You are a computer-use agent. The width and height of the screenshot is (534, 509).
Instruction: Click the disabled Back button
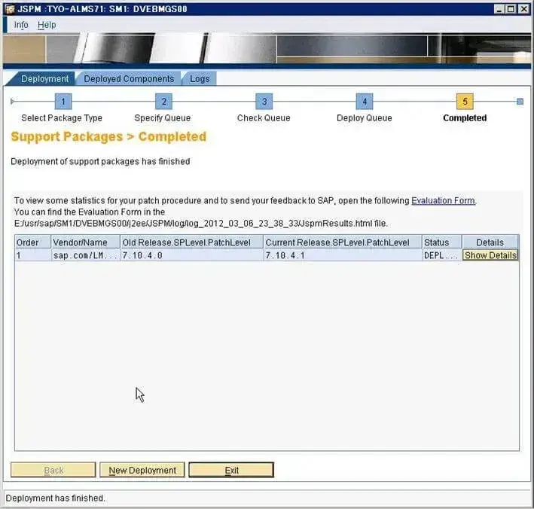53,470
